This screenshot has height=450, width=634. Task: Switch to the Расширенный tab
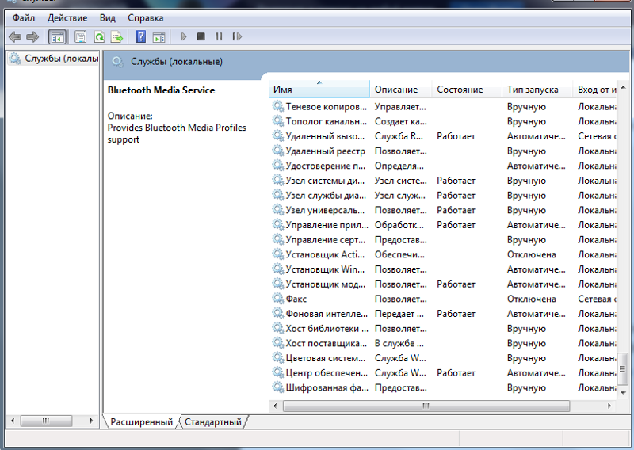pyautogui.click(x=142, y=422)
